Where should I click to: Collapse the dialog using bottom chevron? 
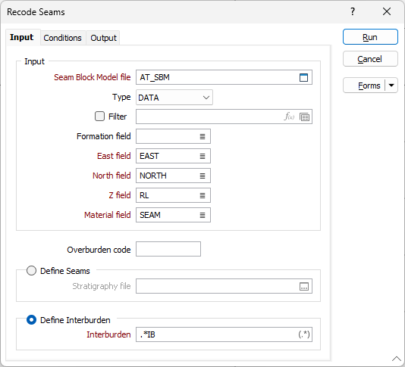[397, 359]
